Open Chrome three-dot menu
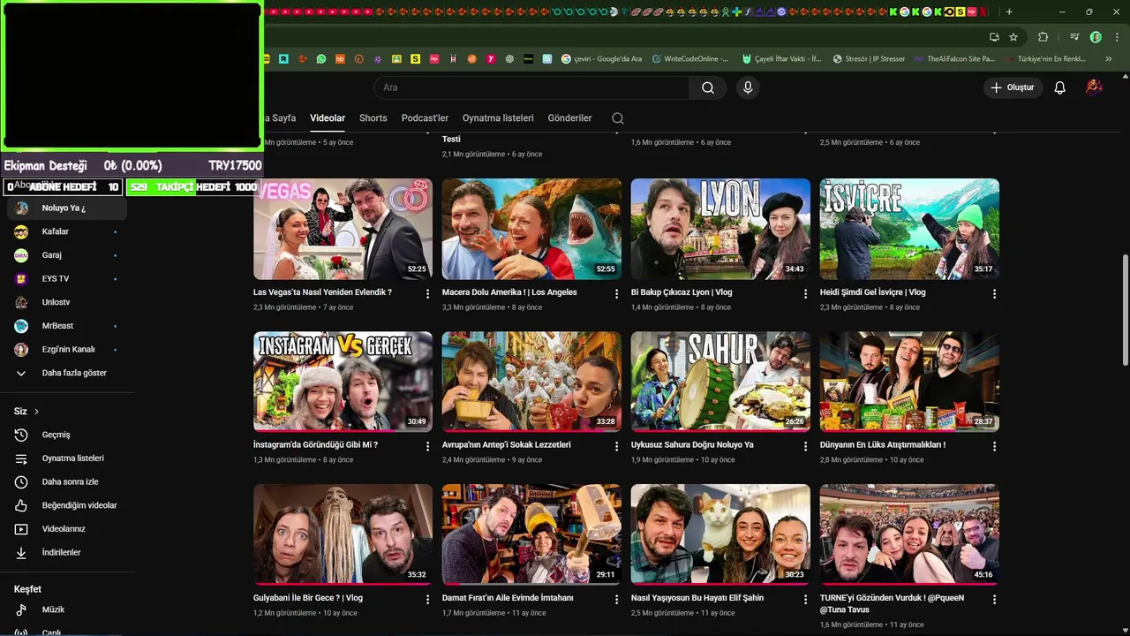This screenshot has width=1130, height=636. [x=1115, y=37]
